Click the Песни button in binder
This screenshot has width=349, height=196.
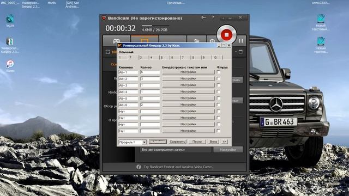(197, 142)
